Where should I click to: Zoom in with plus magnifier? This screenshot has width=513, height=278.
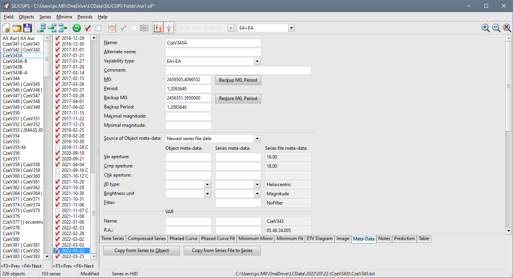click(x=486, y=28)
